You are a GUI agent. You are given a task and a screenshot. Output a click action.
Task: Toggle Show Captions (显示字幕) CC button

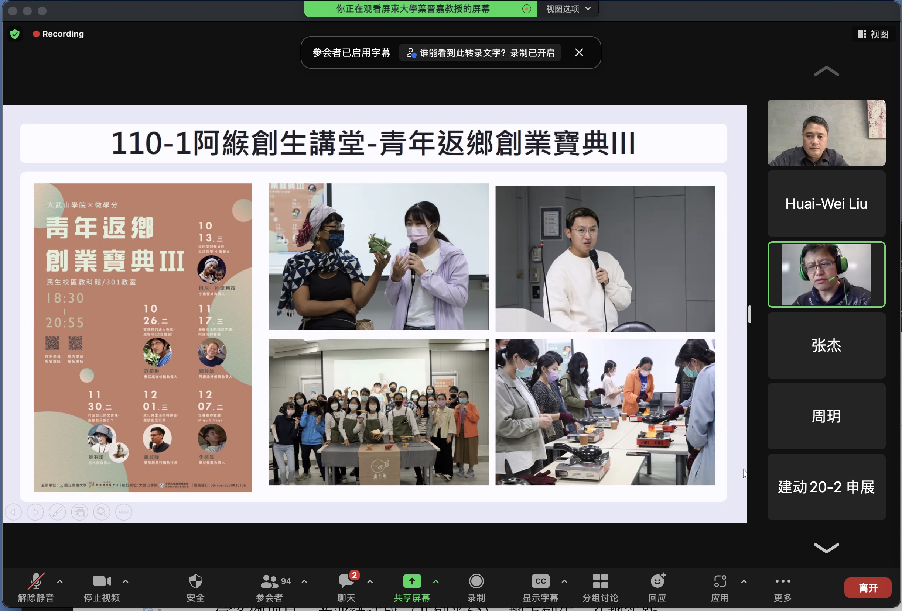pos(540,581)
